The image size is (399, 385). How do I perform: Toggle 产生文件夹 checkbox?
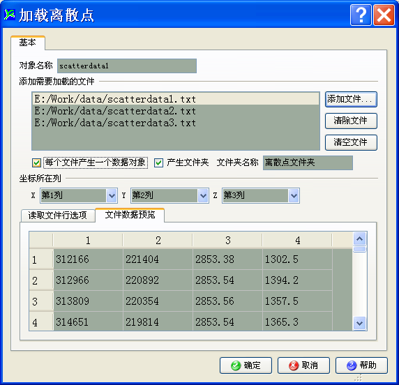pos(158,163)
